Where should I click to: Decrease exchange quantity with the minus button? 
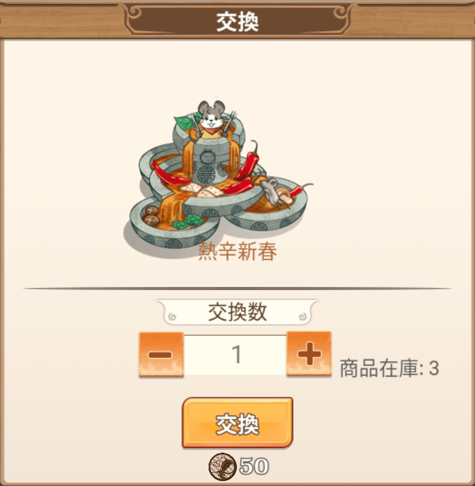[x=161, y=355]
